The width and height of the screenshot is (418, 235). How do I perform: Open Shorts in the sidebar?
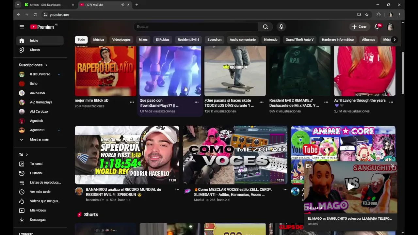click(x=40, y=50)
